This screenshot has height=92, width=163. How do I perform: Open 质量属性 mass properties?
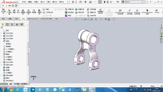23,12
